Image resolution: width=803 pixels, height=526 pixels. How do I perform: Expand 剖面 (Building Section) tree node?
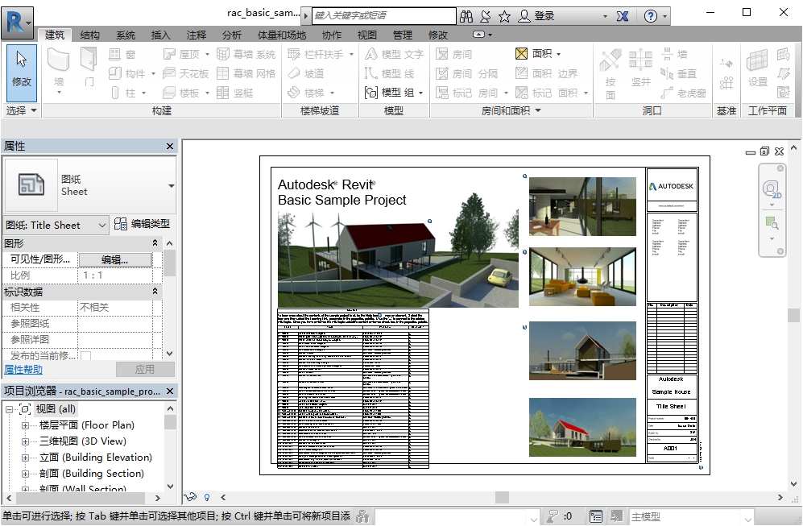pos(25,474)
